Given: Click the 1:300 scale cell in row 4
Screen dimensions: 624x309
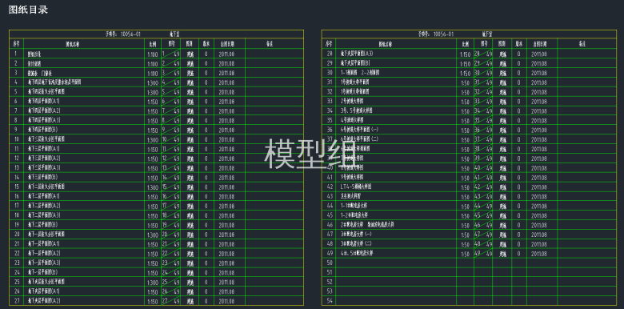Looking at the screenshot, I should (x=153, y=82).
